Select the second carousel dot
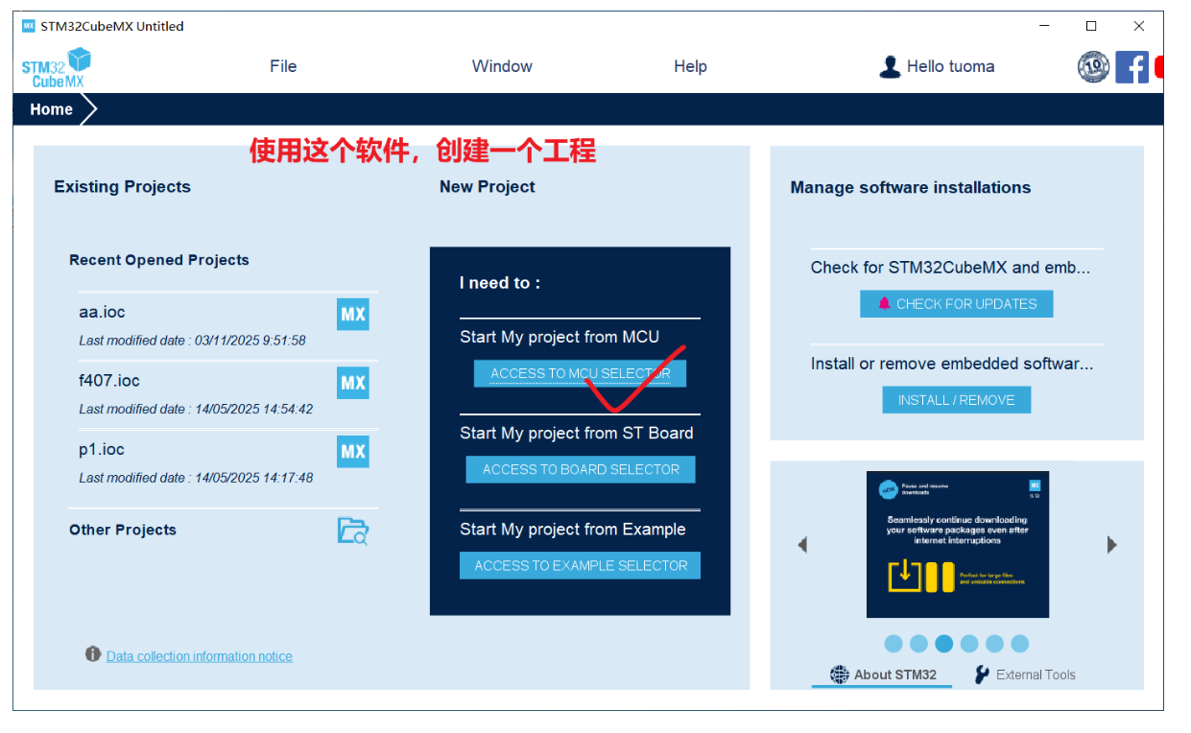This screenshot has width=1191, height=733. pos(918,644)
